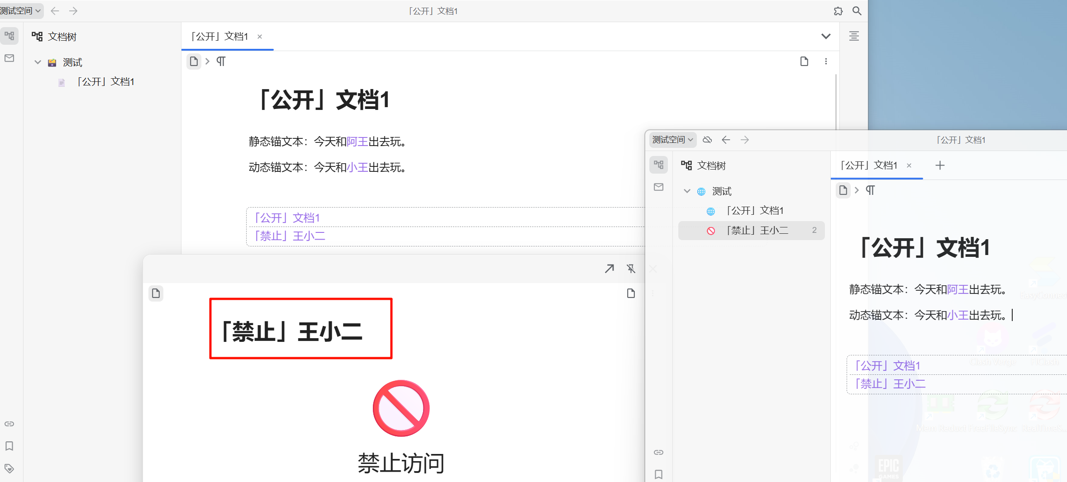The image size is (1067, 482).
Task: Add a new tab in right window
Action: pyautogui.click(x=940, y=165)
